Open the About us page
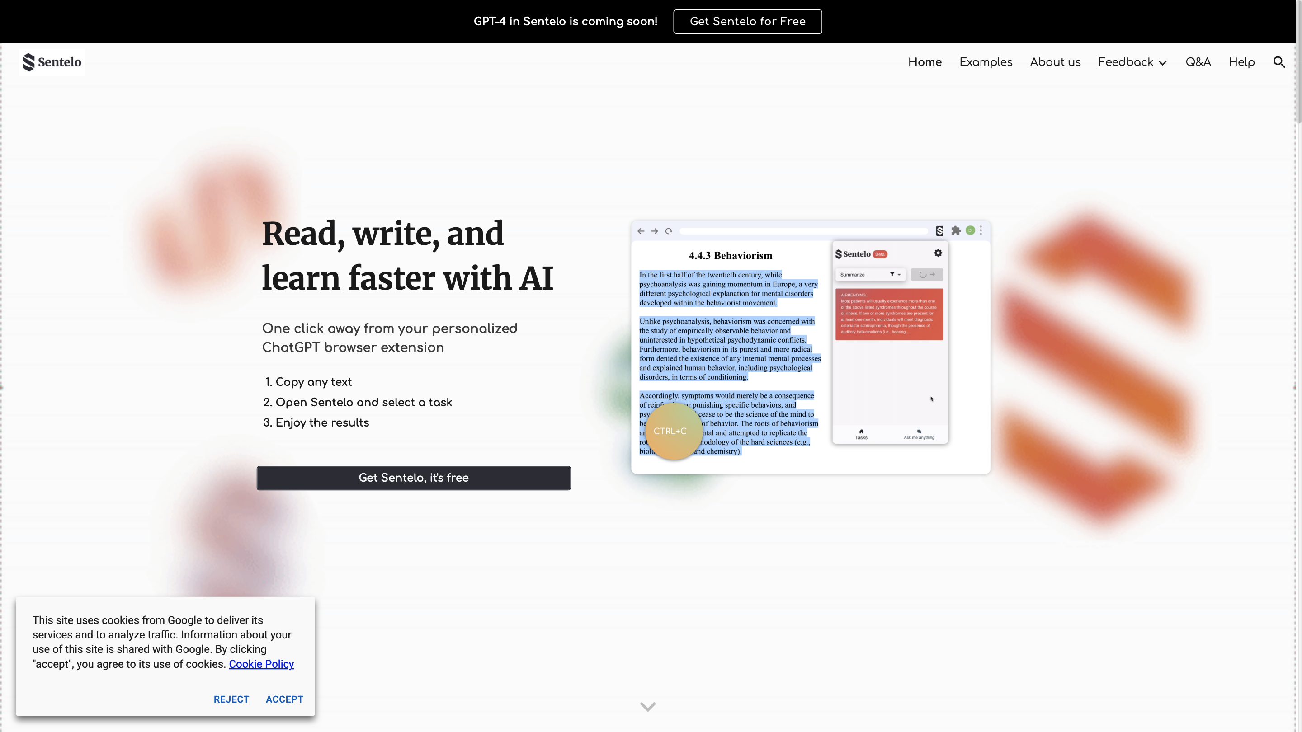 click(1055, 62)
